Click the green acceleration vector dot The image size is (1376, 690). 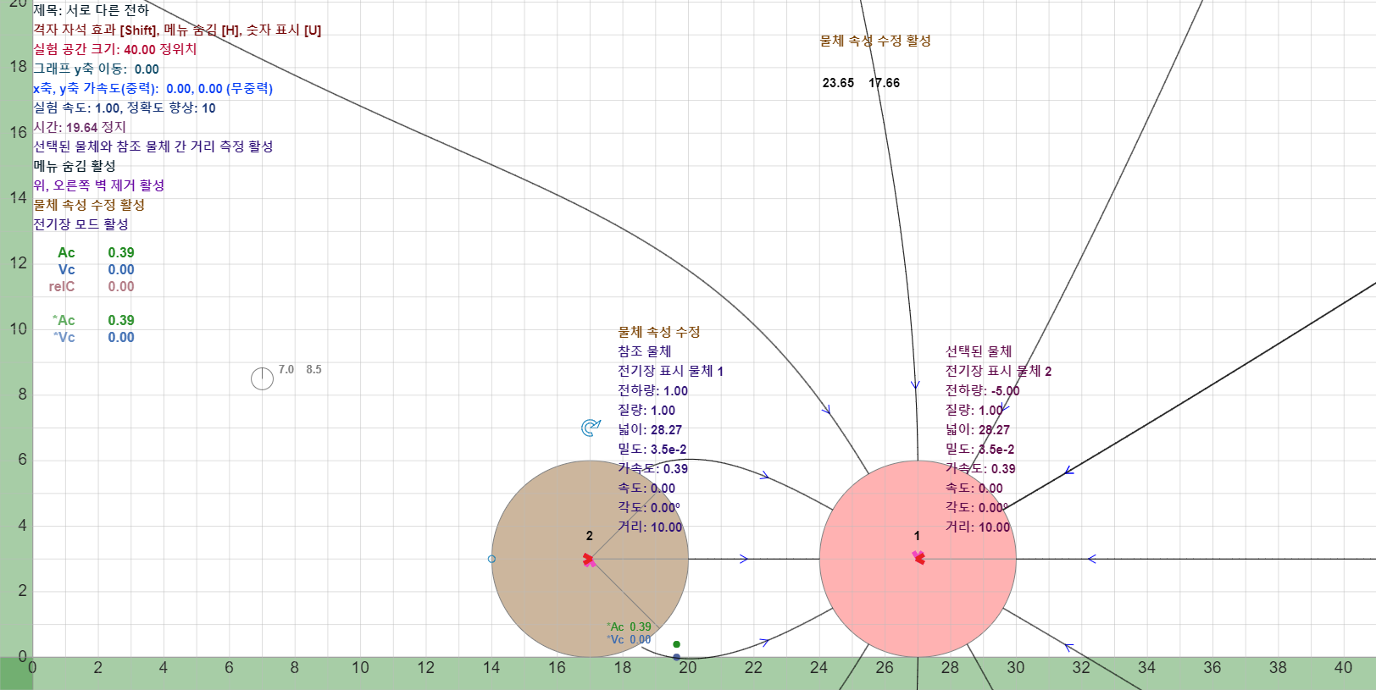(676, 644)
